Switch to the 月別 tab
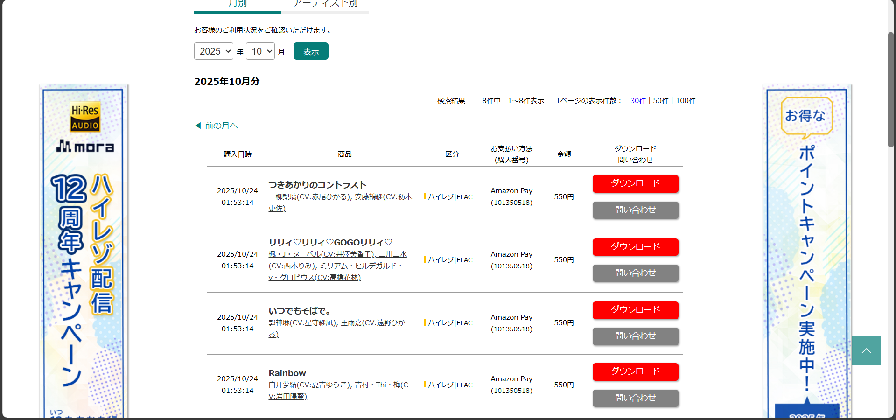The image size is (896, 420). tap(238, 4)
